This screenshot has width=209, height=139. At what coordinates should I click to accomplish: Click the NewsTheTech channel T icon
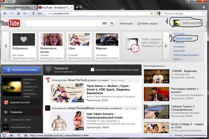[x=48, y=80]
